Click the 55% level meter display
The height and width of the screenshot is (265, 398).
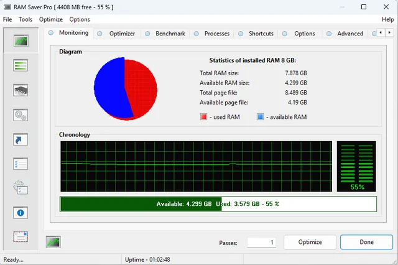point(356,166)
